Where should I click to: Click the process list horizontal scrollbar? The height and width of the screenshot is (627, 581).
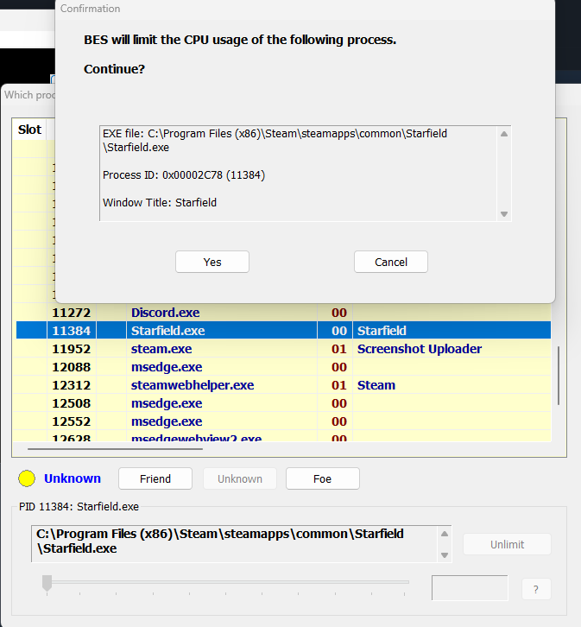click(115, 449)
